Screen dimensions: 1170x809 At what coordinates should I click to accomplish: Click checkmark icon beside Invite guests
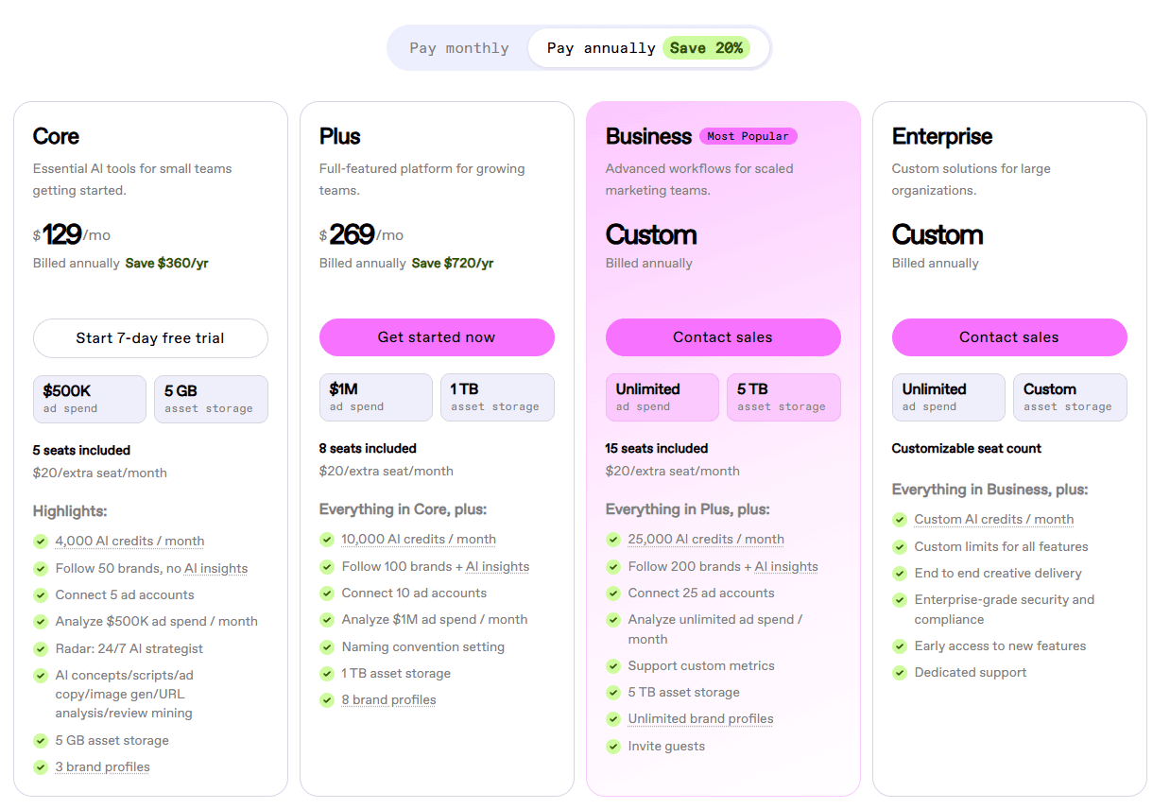613,747
